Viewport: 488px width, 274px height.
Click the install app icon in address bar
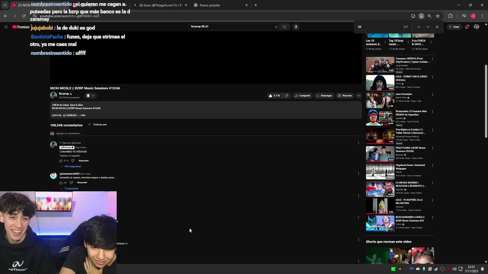click(413, 16)
